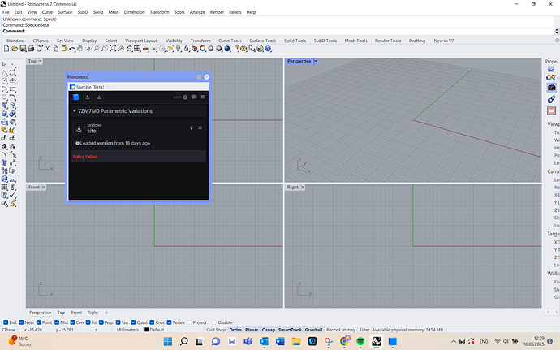The width and height of the screenshot is (560, 350).
Task: Select the Text object tool
Action: tap(5, 162)
